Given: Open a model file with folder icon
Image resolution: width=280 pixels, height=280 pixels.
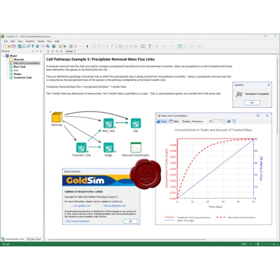Looking at the screenshot, I should pyautogui.click(x=9, y=46).
